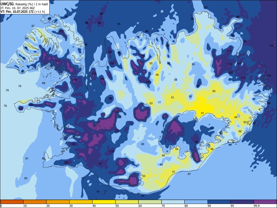Image resolution: width=277 pixels, height=208 pixels.
Task: Click the map value '55' in the north
Action: pos(151,64)
